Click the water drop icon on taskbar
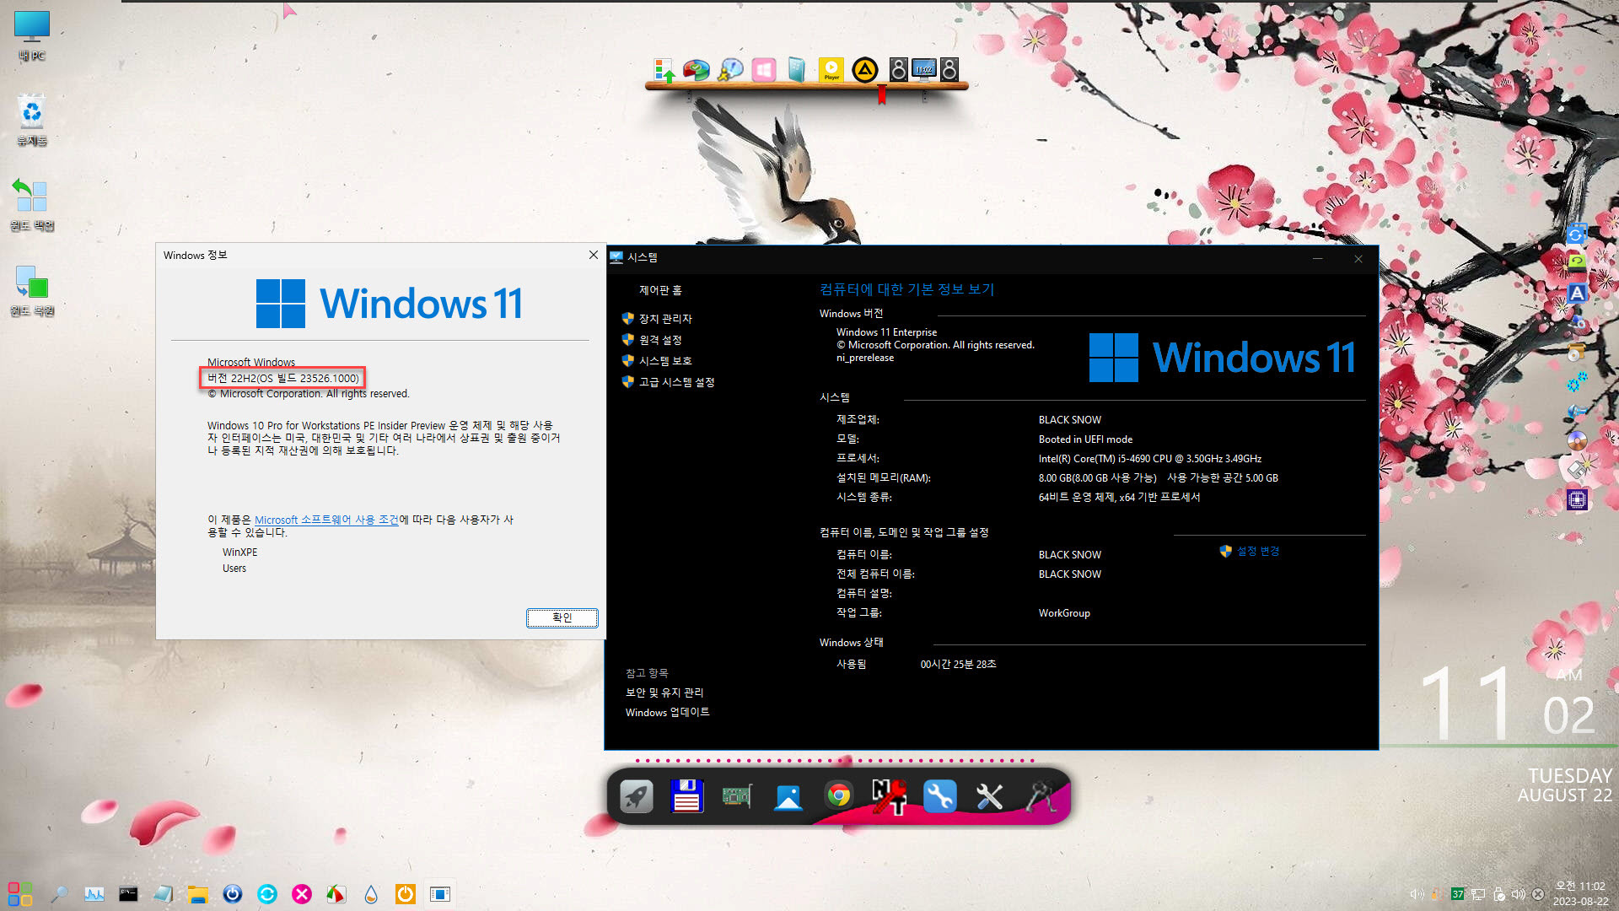Screen dimensions: 1619x911 tap(371, 894)
